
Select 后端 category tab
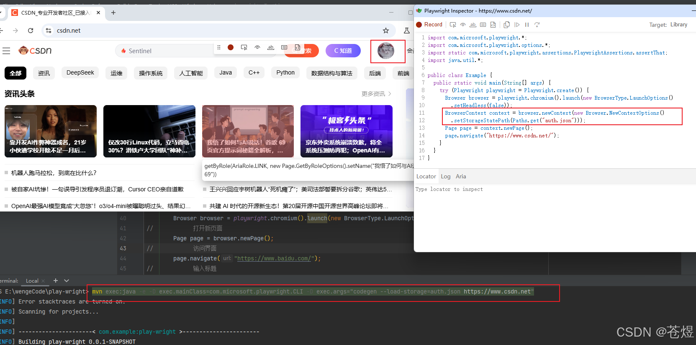375,73
